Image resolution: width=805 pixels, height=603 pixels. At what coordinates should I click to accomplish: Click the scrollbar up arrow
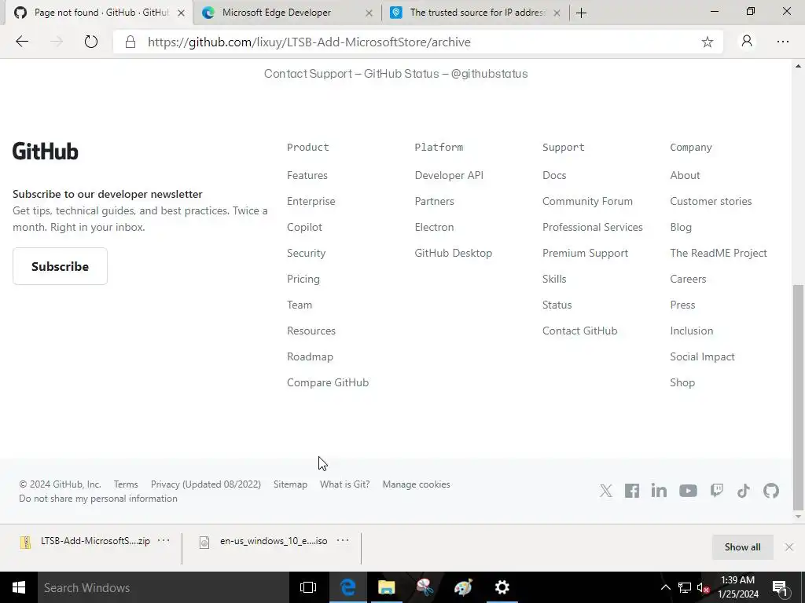(x=798, y=66)
